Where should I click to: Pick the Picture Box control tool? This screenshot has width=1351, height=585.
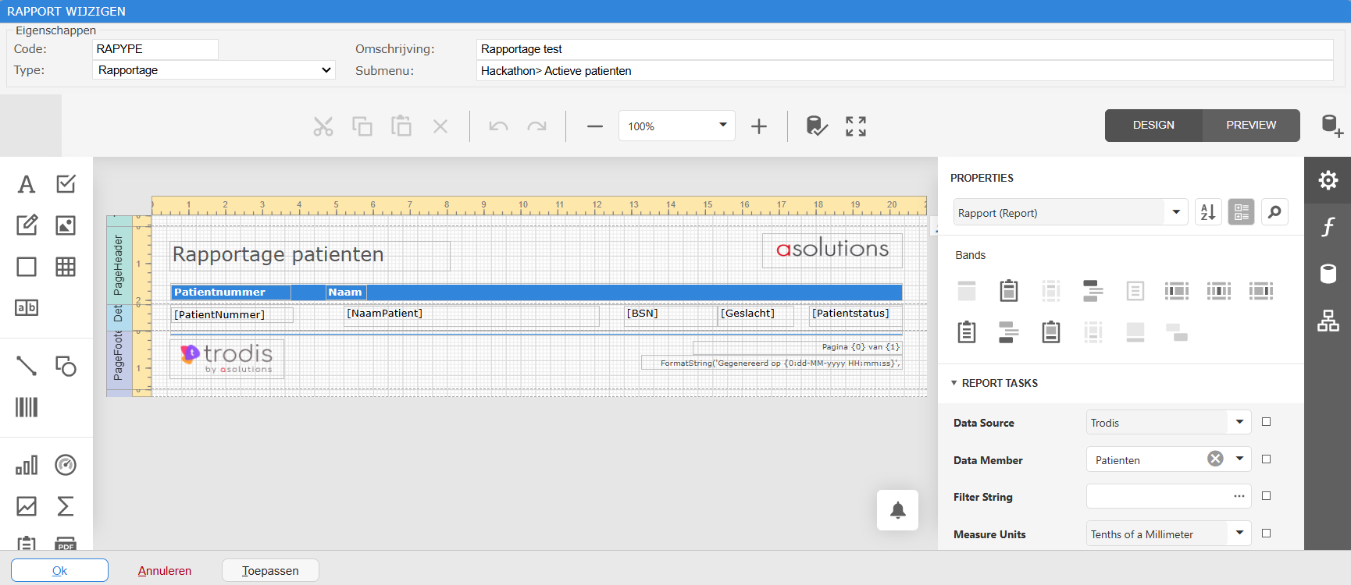click(66, 225)
